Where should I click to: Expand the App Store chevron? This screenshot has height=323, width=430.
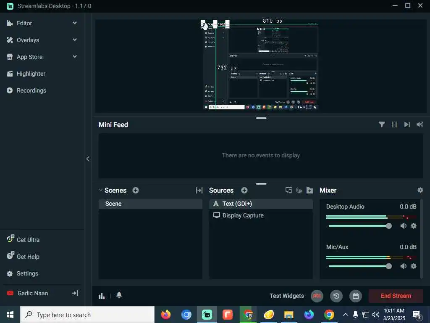(x=75, y=57)
